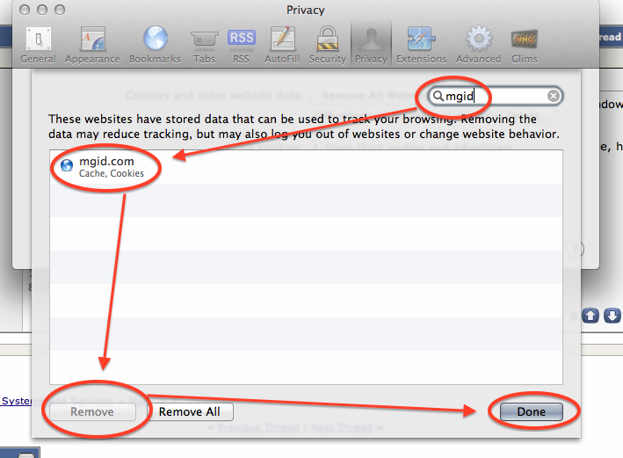
Task: Select the Privacy preferences pane
Action: click(x=371, y=45)
